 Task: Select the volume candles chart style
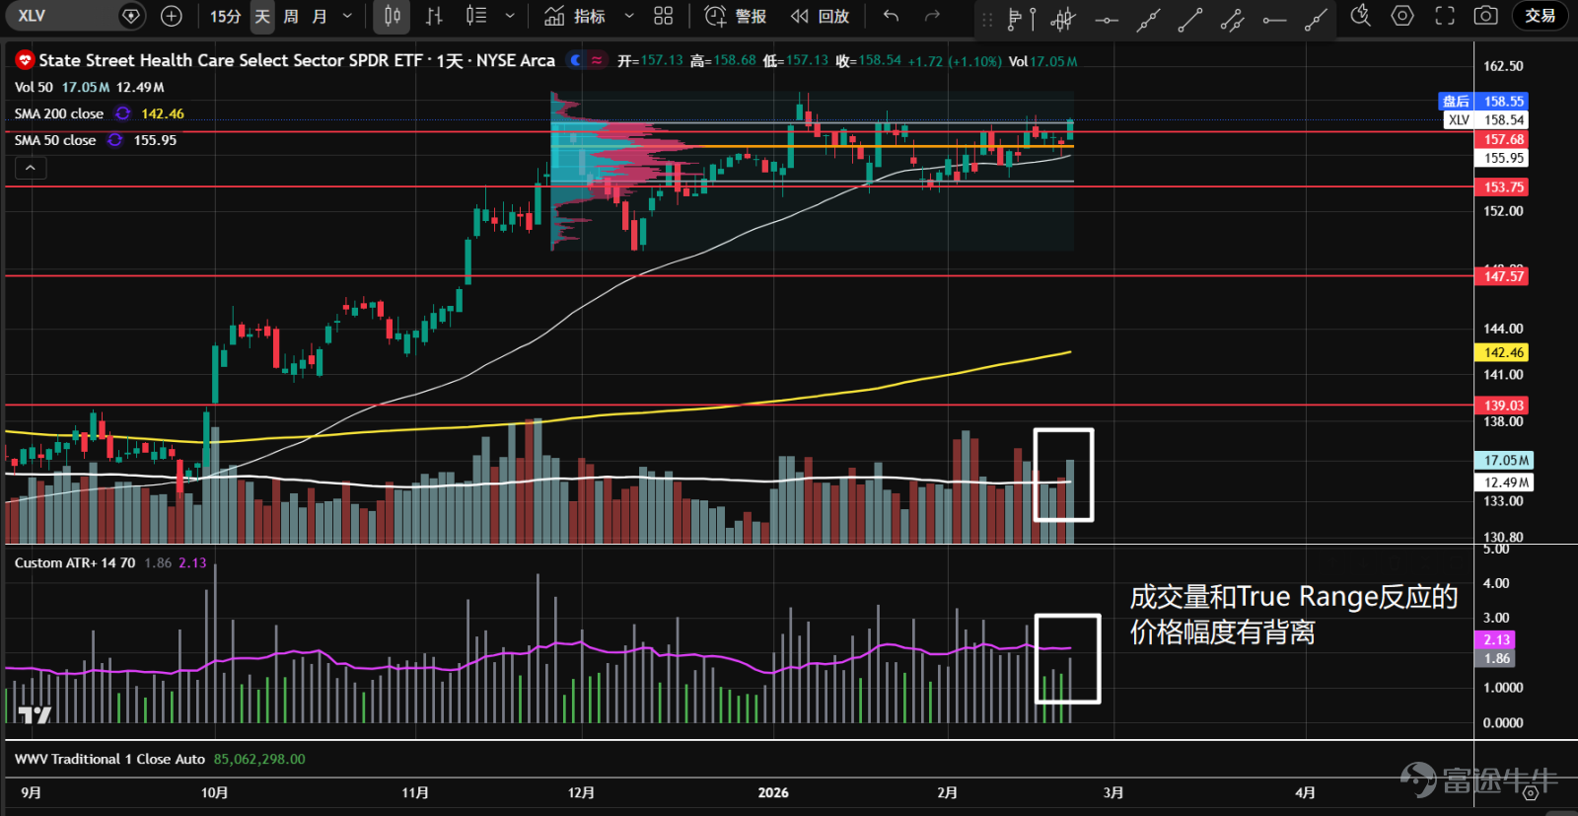click(x=476, y=16)
